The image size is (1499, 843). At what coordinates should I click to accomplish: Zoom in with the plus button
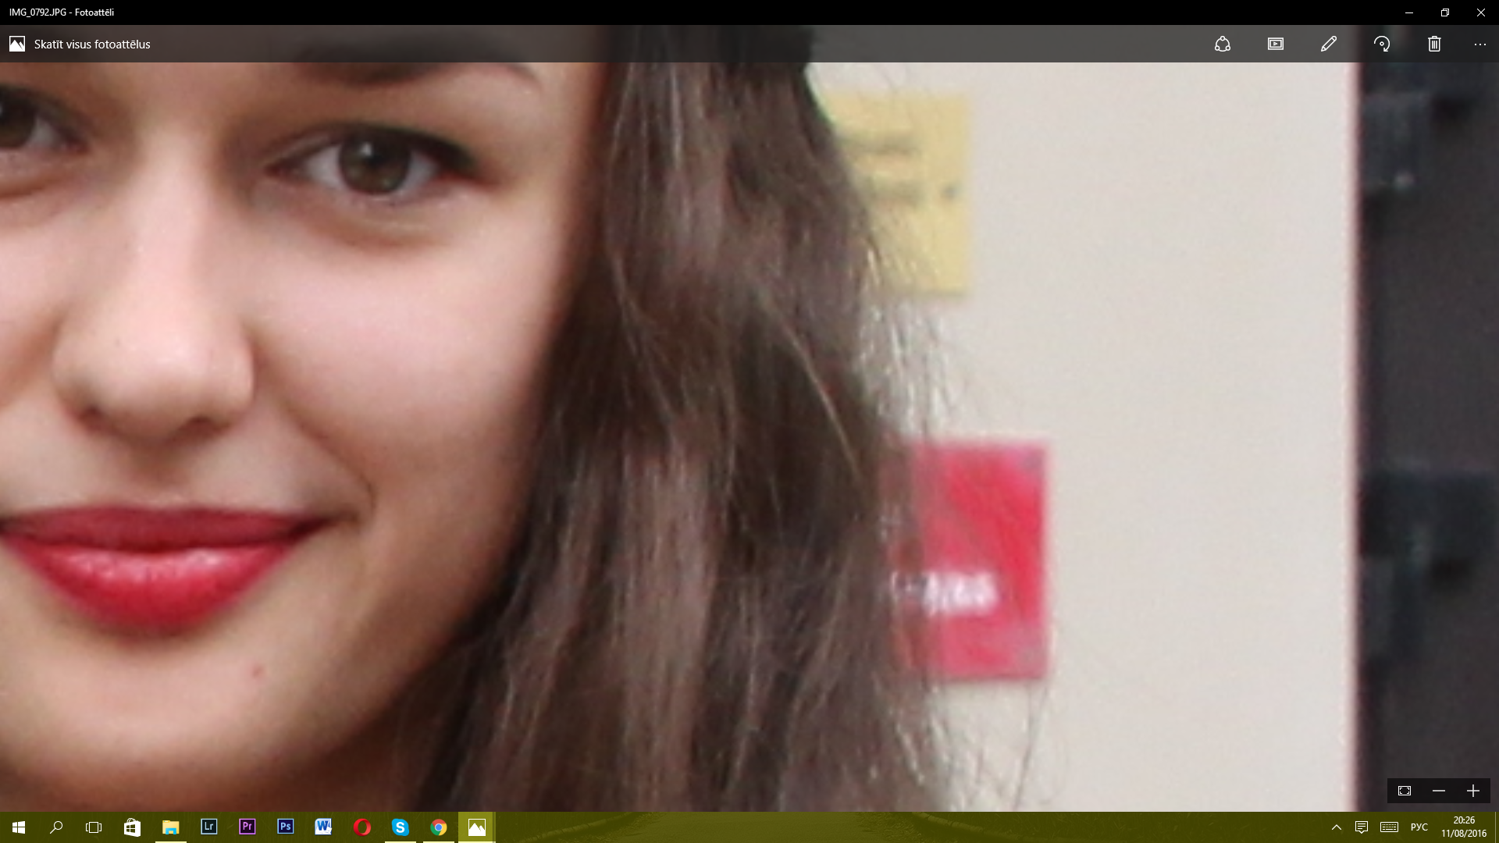1473,791
